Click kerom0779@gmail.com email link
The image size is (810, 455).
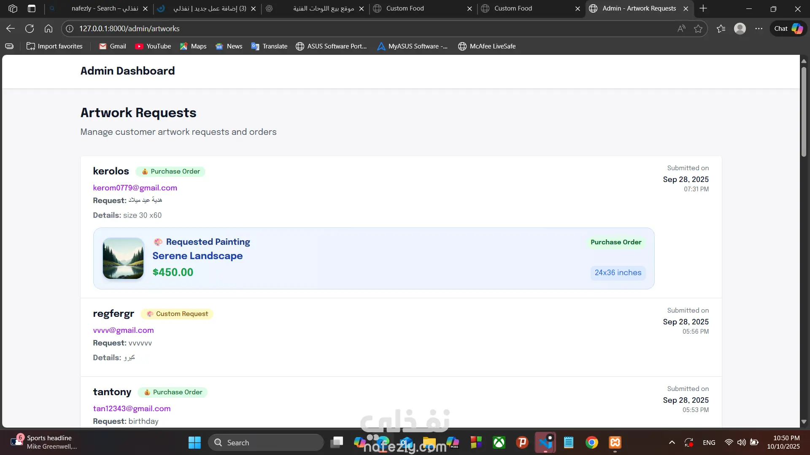coord(135,188)
